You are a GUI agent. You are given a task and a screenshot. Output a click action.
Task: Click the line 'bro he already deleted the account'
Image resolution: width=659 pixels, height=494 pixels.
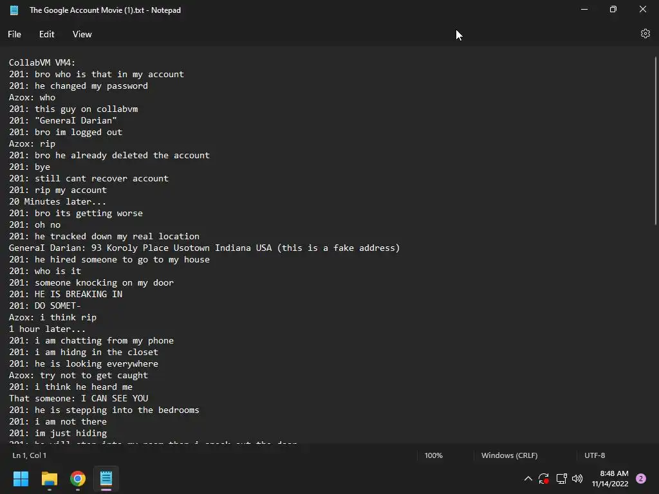click(x=109, y=156)
